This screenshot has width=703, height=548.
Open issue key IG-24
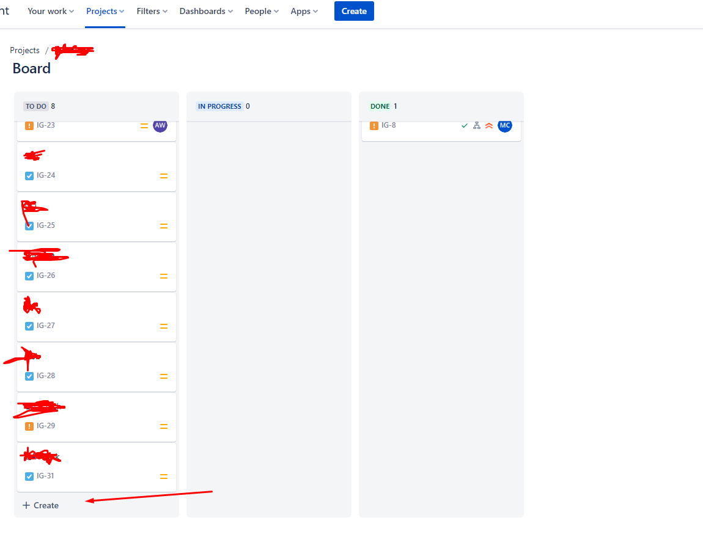point(46,175)
